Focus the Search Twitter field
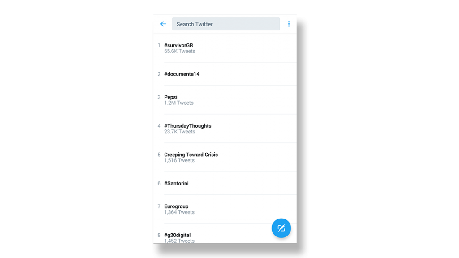 (226, 24)
